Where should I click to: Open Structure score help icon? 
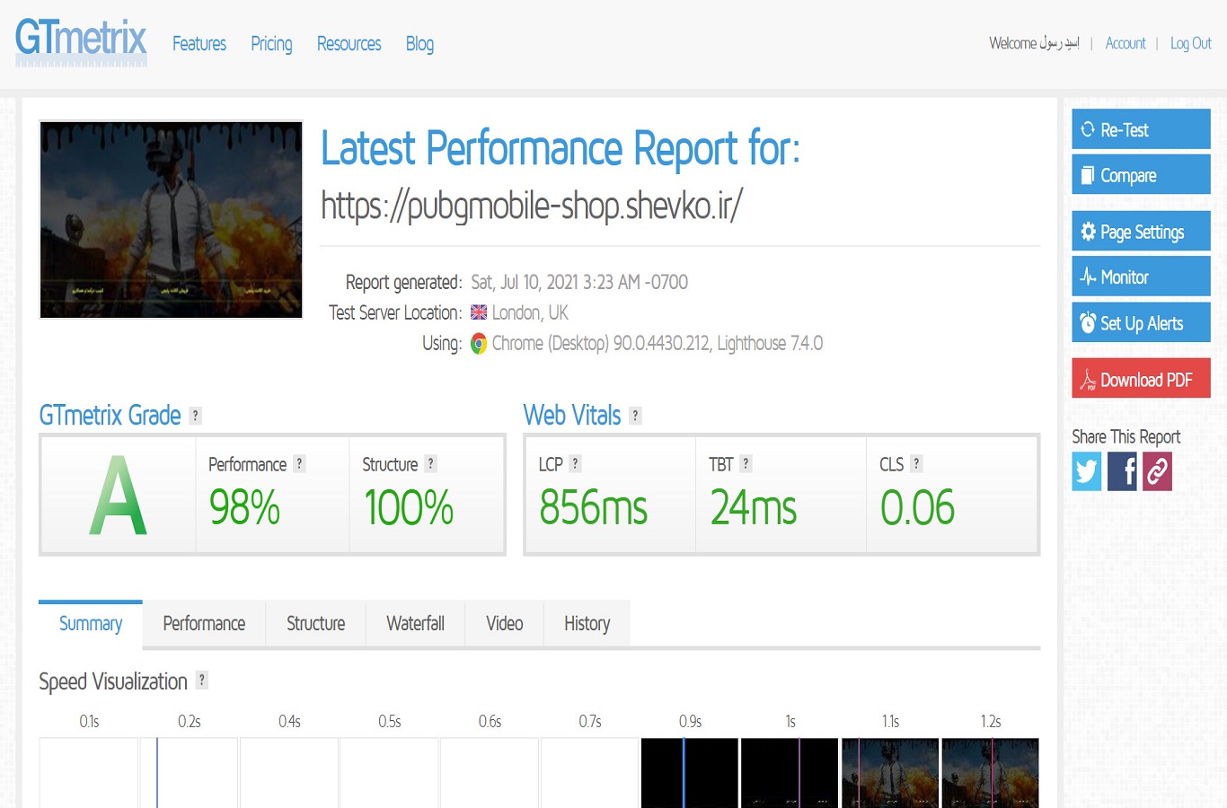pyautogui.click(x=431, y=464)
